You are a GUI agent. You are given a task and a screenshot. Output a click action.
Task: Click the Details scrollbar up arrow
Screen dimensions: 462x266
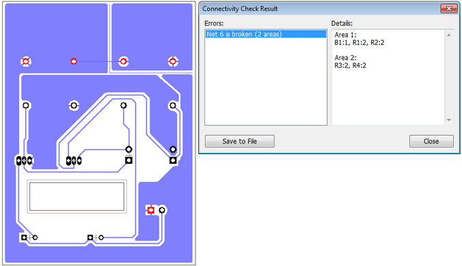click(x=449, y=35)
